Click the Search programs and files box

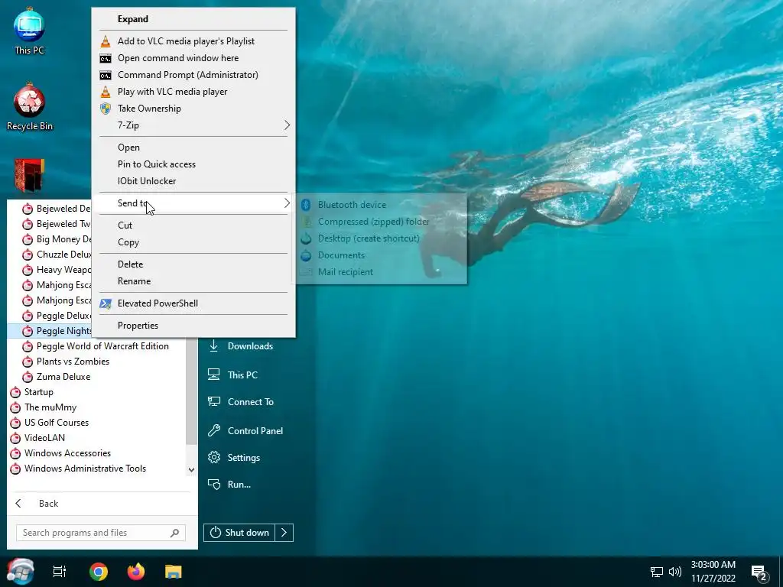(x=101, y=533)
